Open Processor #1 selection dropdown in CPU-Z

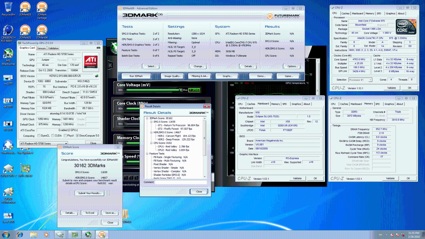(x=360, y=80)
